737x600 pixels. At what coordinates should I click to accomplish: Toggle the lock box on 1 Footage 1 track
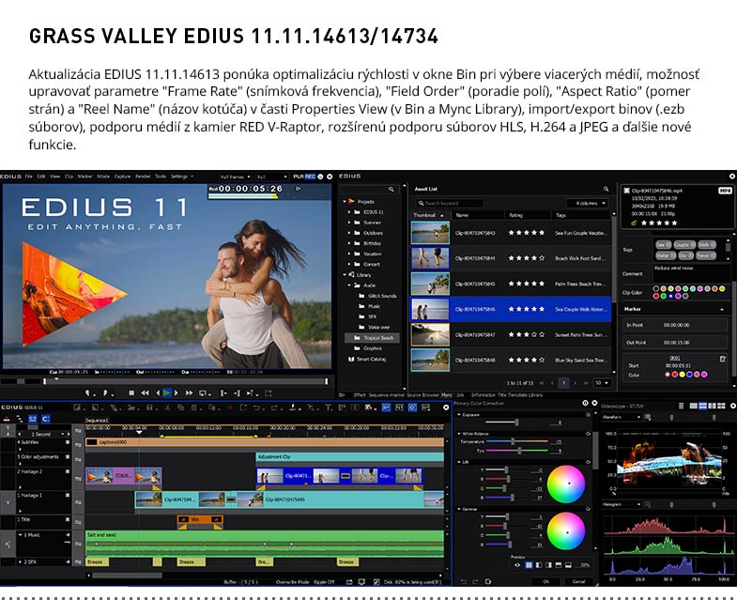(x=68, y=495)
